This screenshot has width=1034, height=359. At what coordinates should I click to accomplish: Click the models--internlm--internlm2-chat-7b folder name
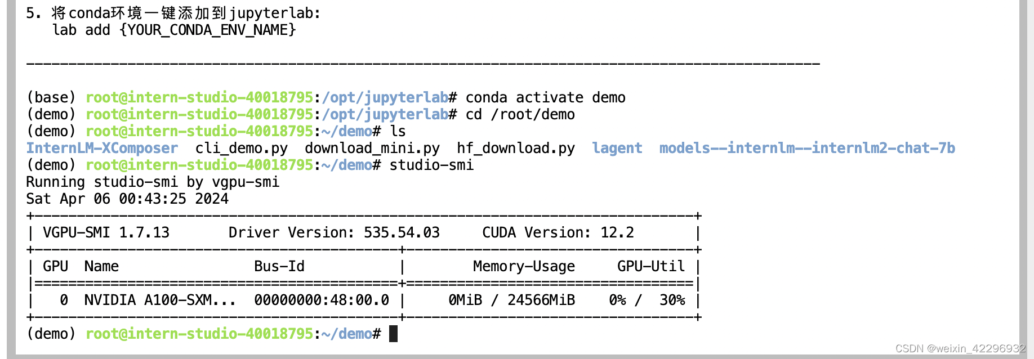[x=807, y=148]
